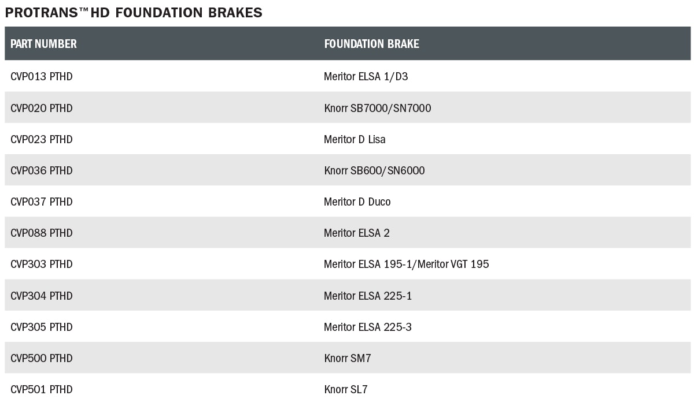Viewport: 694px width, 410px height.
Task: Click the Knorr SL7 cell
Action: coord(345,389)
